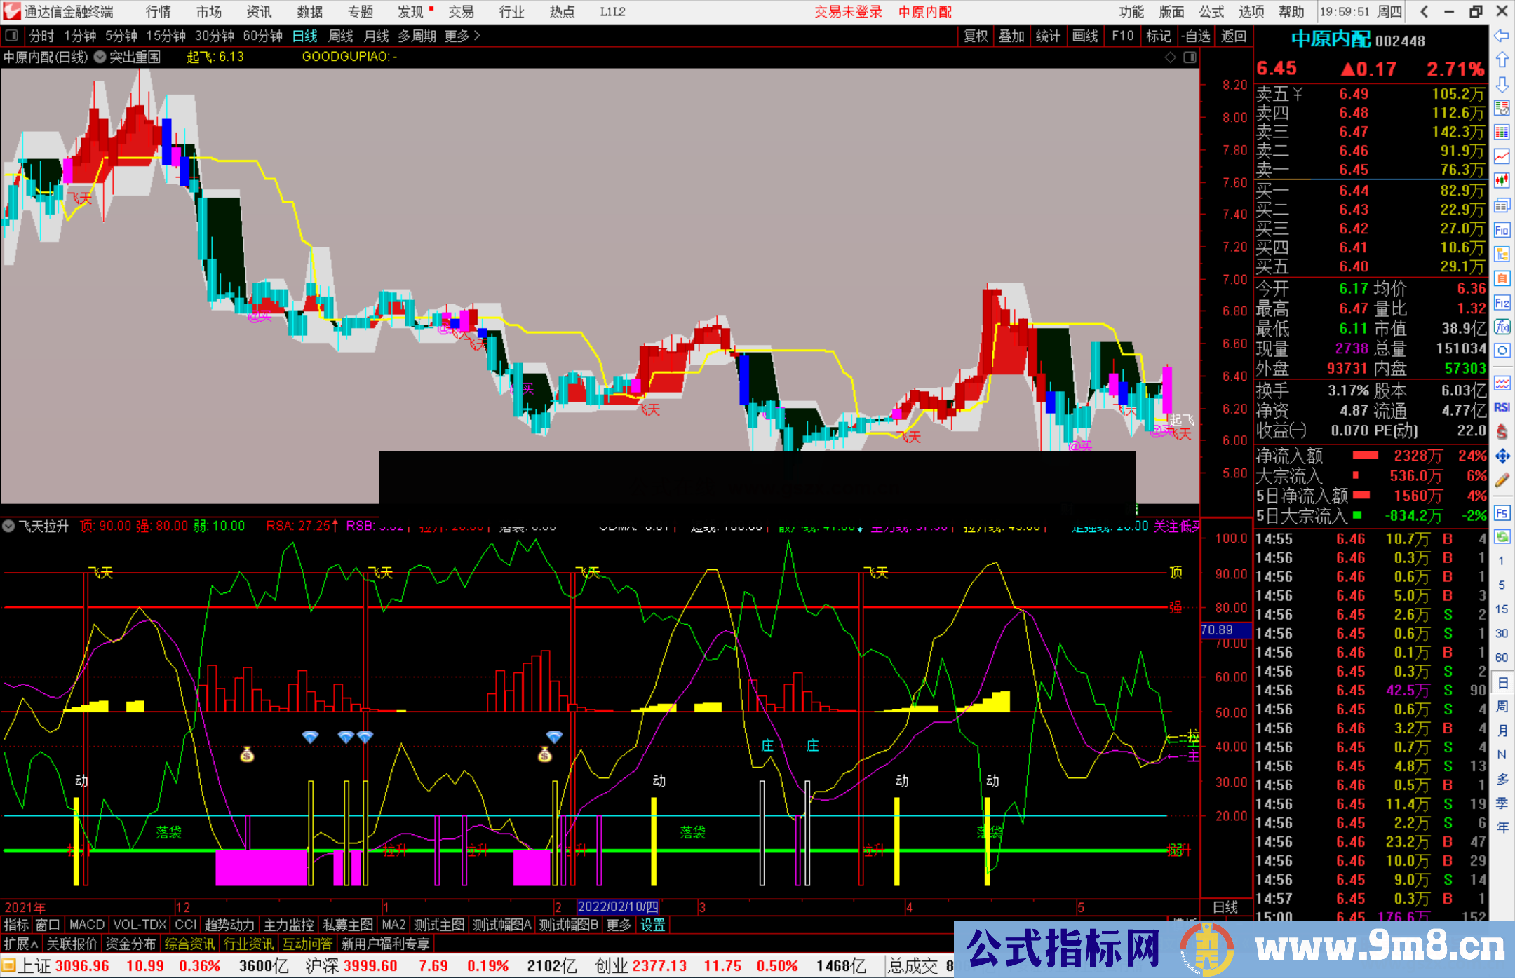Click the 复权 button above the chart
This screenshot has width=1515, height=978.
(x=975, y=36)
